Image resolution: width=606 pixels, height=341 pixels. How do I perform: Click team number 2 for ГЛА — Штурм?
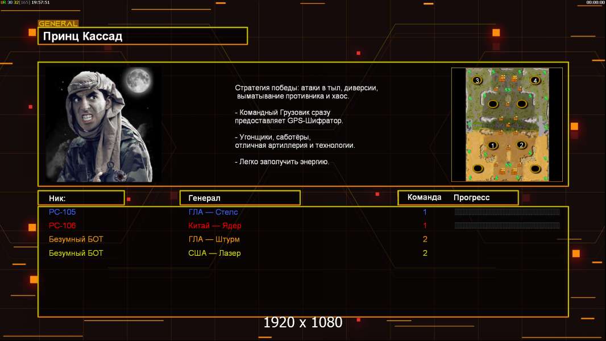(425, 239)
